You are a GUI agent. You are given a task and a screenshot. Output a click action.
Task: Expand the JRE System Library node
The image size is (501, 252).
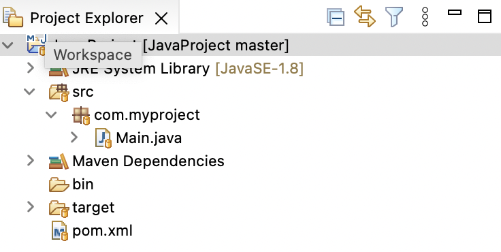[x=31, y=68]
